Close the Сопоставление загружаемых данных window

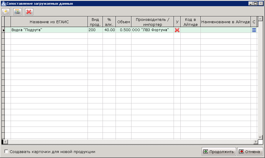coord(261,3)
